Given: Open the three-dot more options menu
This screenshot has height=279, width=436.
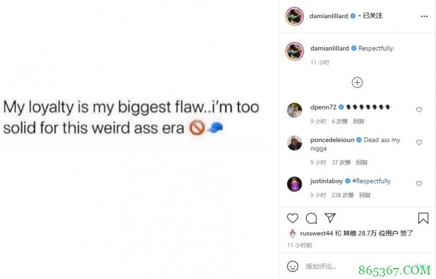Looking at the screenshot, I should tap(424, 16).
